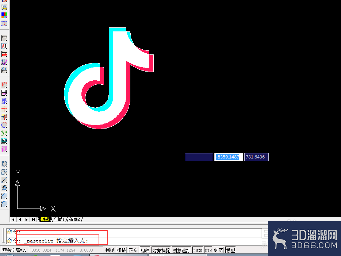Go to previous layout tab arrow
Viewport: 341px width, 256px height.
click(x=20, y=219)
